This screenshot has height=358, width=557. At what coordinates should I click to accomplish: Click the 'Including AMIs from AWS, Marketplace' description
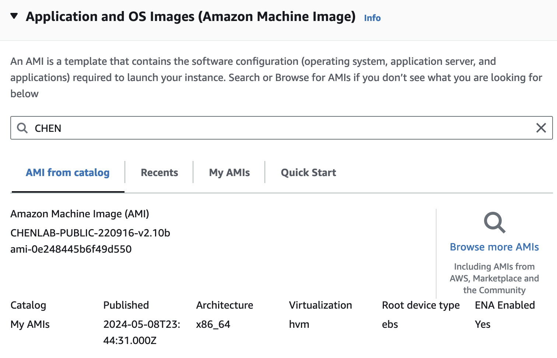pyautogui.click(x=494, y=278)
